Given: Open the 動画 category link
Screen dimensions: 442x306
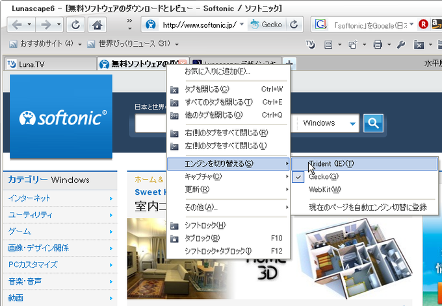Looking at the screenshot, I should [60, 298].
